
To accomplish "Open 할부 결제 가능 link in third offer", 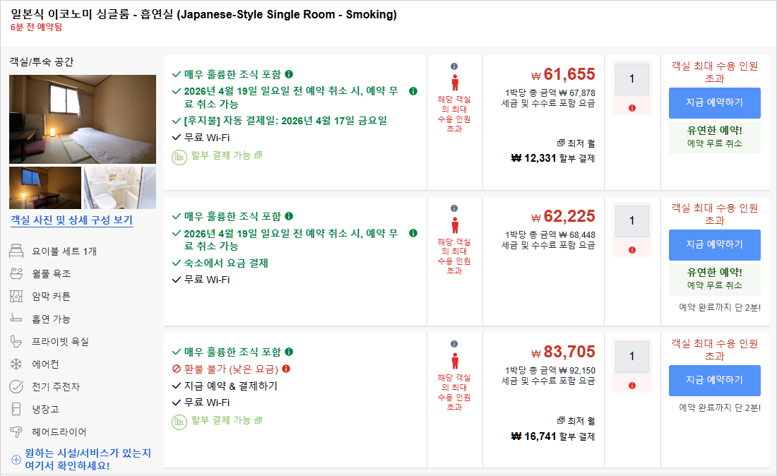I will coord(220,420).
